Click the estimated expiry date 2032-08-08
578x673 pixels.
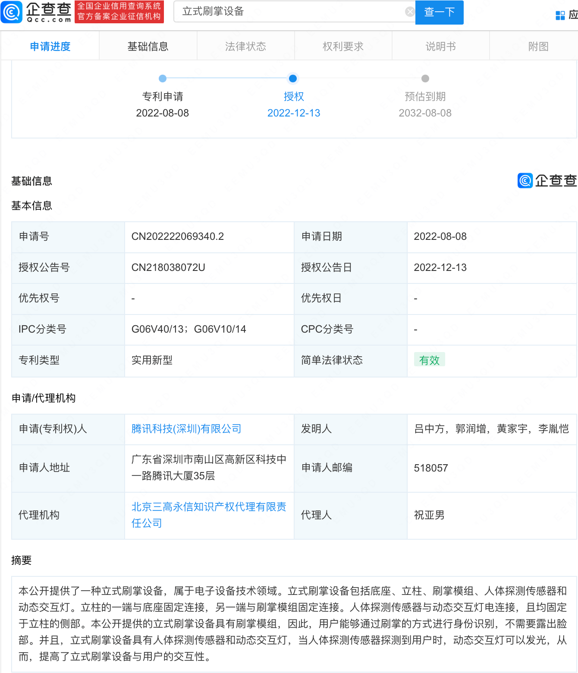coord(425,113)
